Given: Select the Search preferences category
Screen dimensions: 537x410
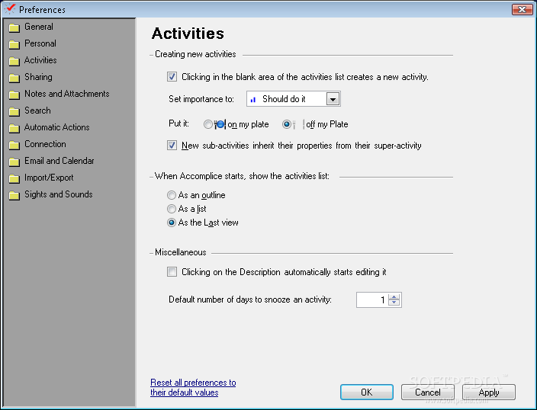Looking at the screenshot, I should pos(37,111).
